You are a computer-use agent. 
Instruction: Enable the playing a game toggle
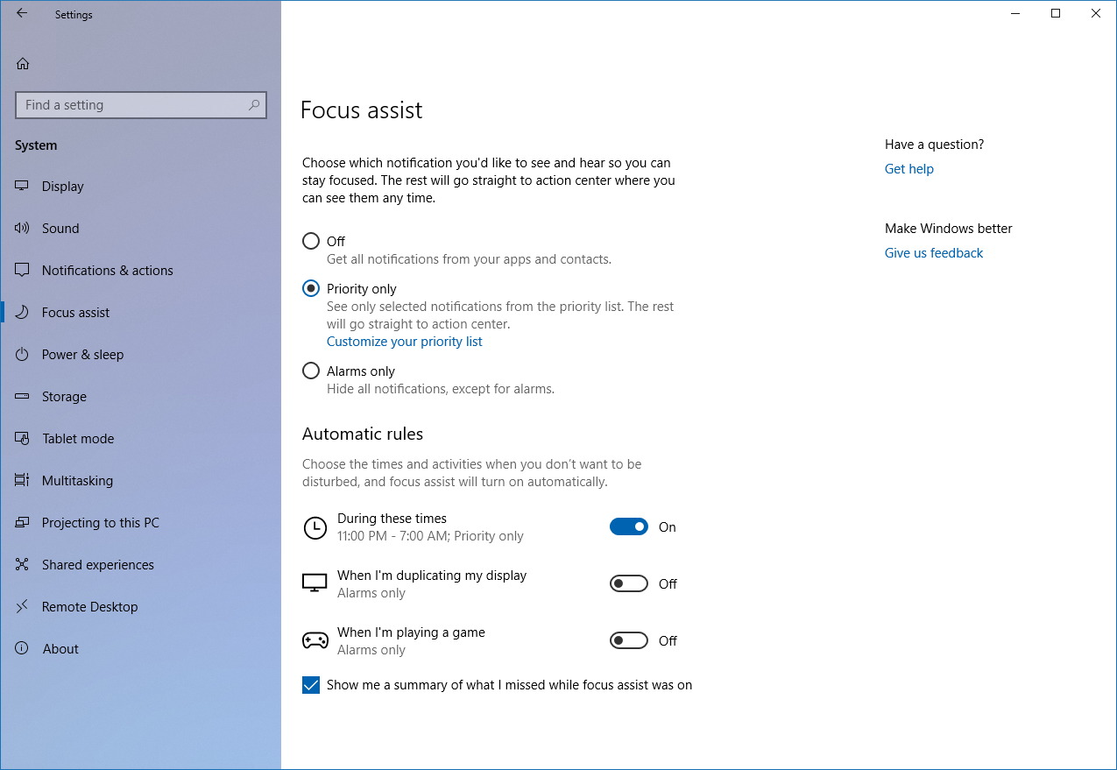629,640
